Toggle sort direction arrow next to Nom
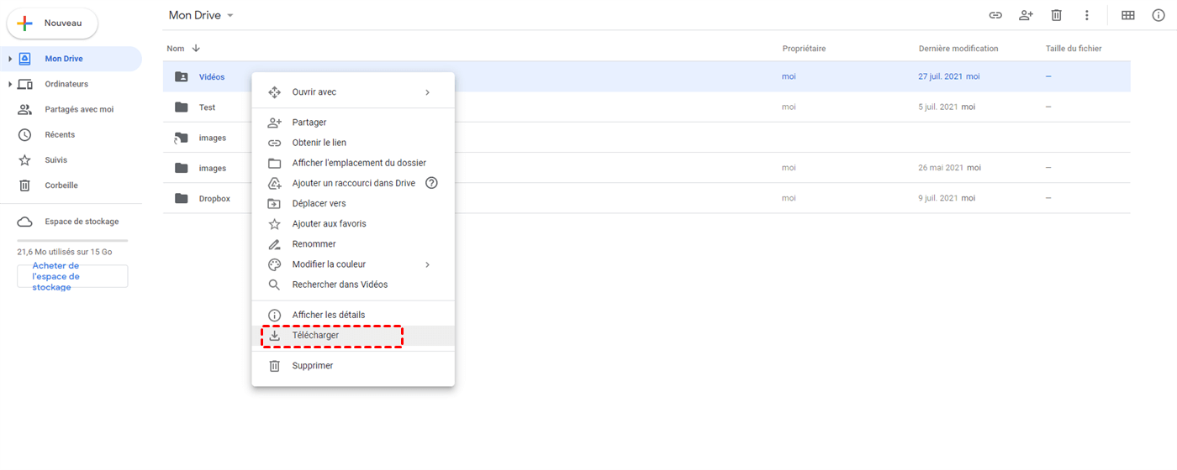Image resolution: width=1177 pixels, height=470 pixels. point(197,49)
